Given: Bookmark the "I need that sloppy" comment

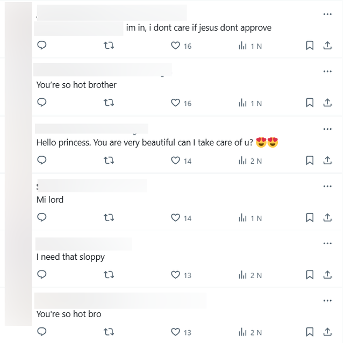Looking at the screenshot, I should pyautogui.click(x=310, y=275).
